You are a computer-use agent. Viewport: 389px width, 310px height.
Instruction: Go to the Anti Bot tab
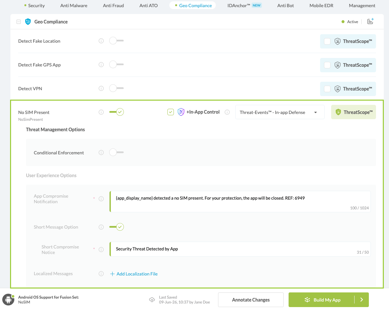point(285,6)
